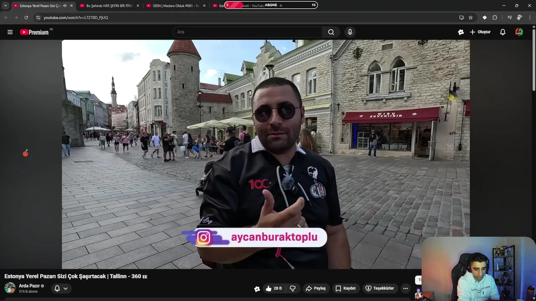This screenshot has width=536, height=301.
Task: Click the 574 B abone subscriber count
Action: click(28, 291)
